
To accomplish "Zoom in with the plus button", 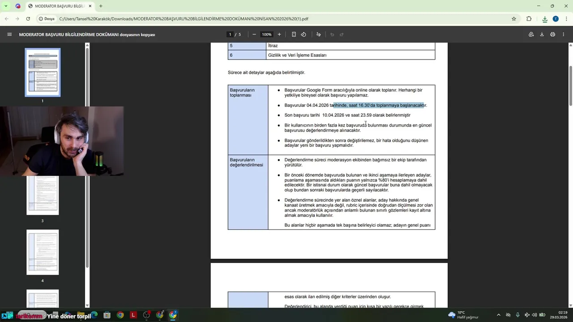I will 279,34.
